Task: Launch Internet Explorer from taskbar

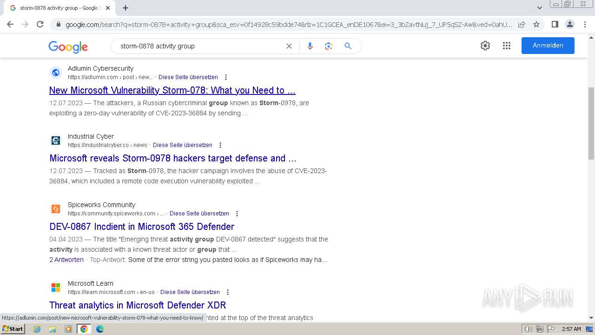Action: [x=37, y=329]
